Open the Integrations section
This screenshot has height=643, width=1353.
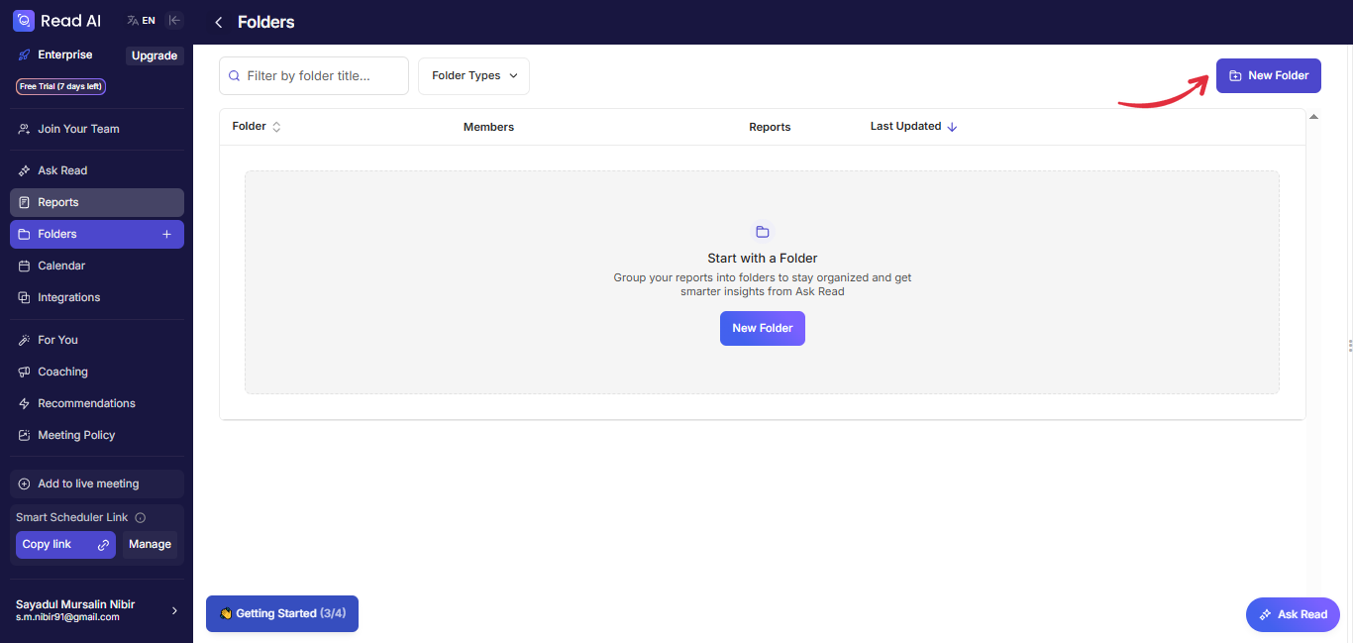point(97,297)
